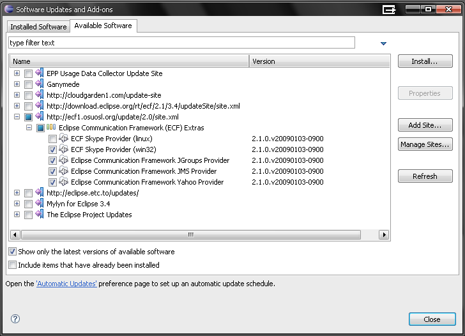Switch to the Installed Software tab
The width and height of the screenshot is (465, 336).
coord(38,27)
